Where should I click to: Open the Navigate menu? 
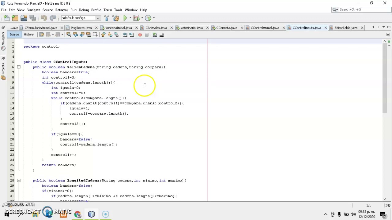click(x=33, y=10)
